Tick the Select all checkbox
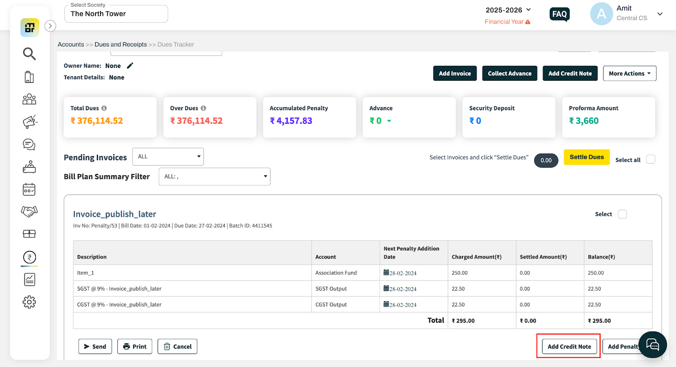 coord(651,159)
